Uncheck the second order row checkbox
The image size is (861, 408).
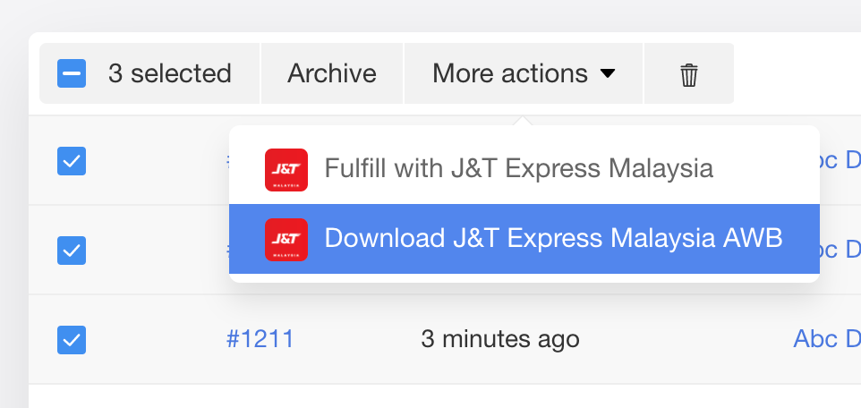tap(72, 251)
